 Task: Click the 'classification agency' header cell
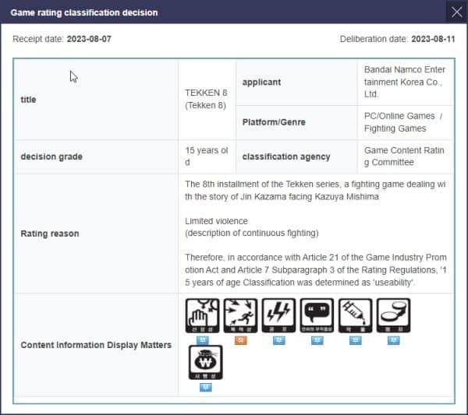click(x=296, y=157)
